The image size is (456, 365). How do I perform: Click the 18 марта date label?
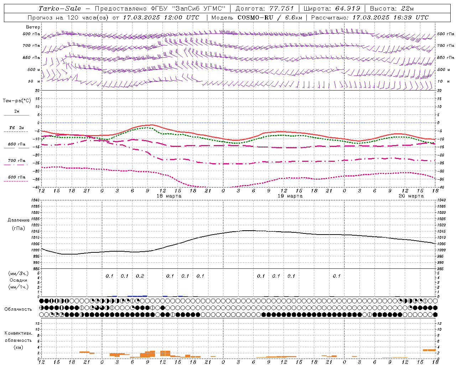point(169,196)
